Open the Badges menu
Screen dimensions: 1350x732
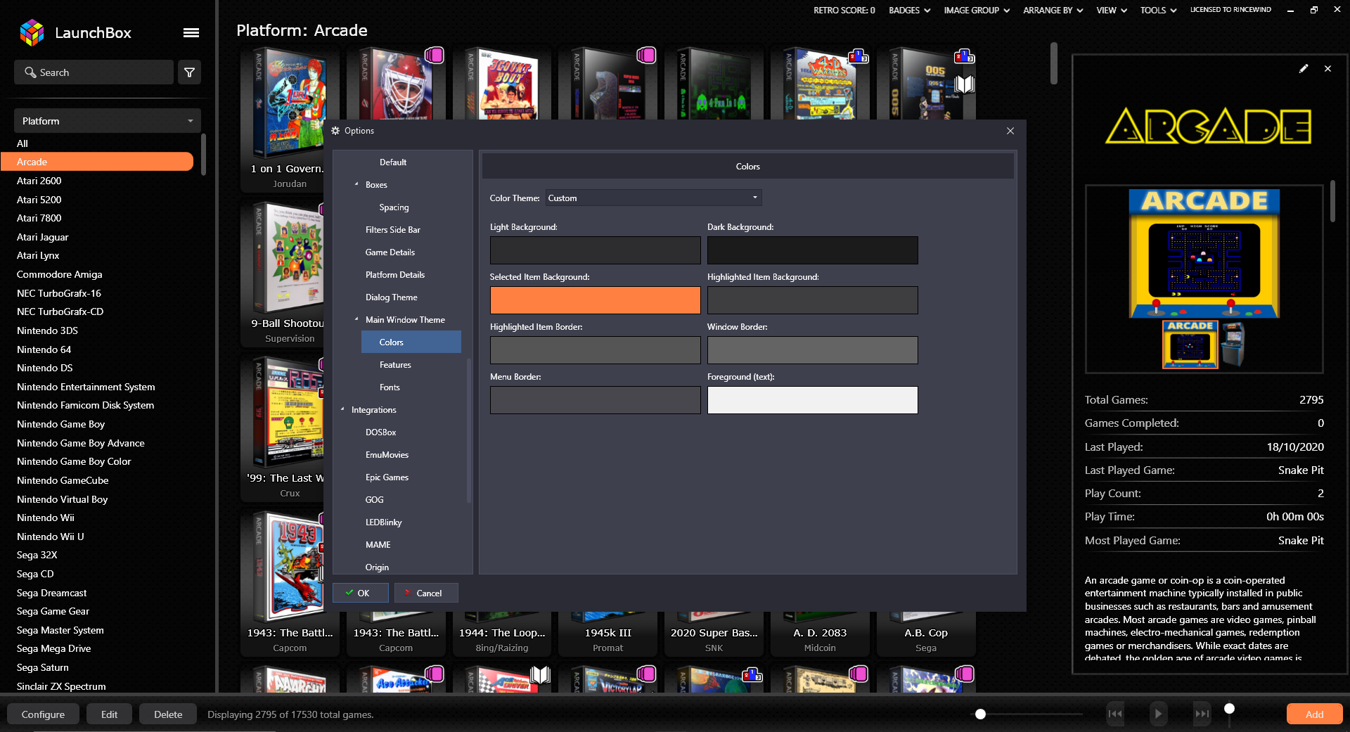point(909,10)
